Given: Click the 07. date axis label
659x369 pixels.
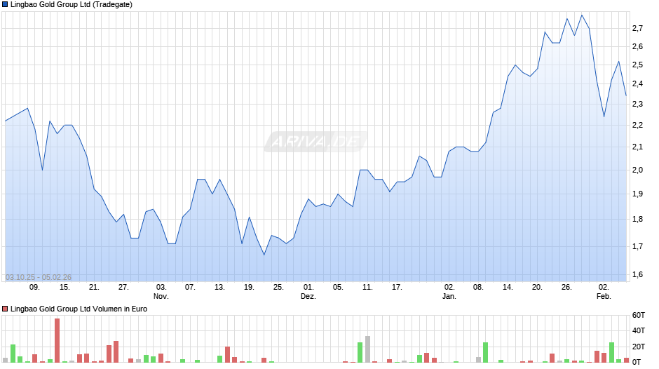Looking at the screenshot, I should (190, 288).
